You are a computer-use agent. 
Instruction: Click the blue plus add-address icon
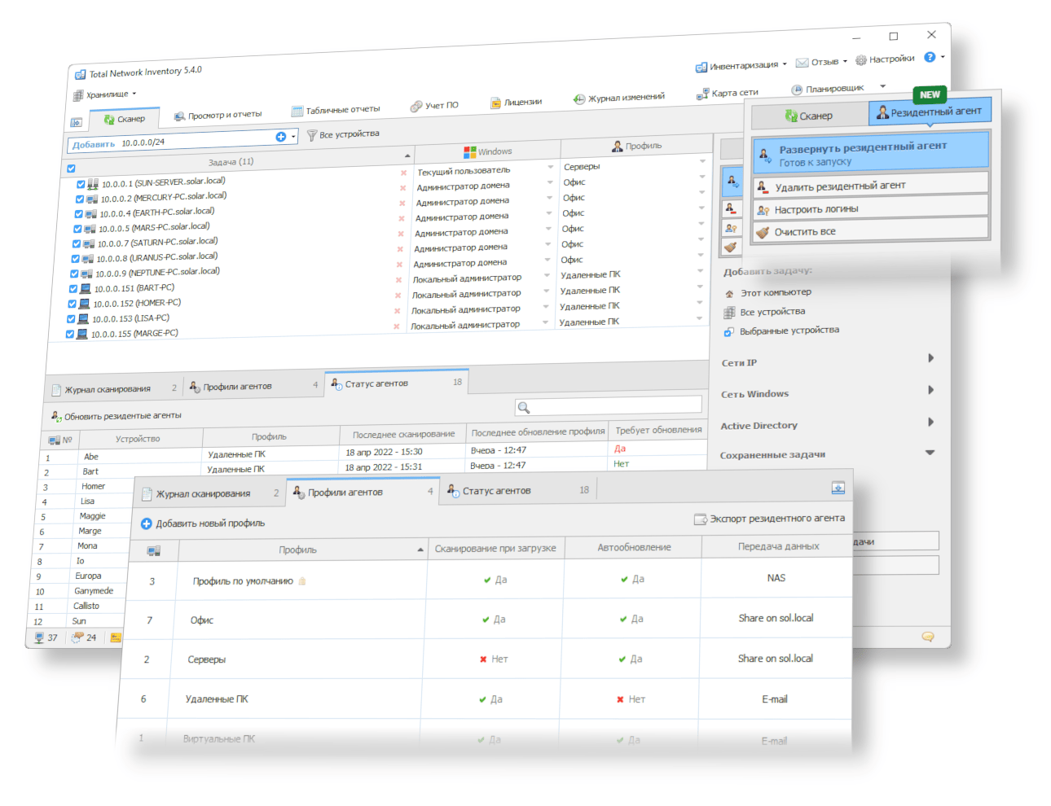(x=280, y=137)
